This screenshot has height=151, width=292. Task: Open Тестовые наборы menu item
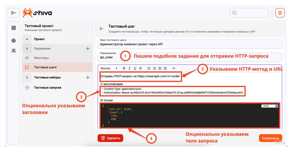pyautogui.click(x=47, y=77)
